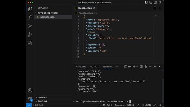Image resolution: width=190 pixels, height=107 pixels.
Task: Close the terminal panel
Action: click(x=159, y=67)
